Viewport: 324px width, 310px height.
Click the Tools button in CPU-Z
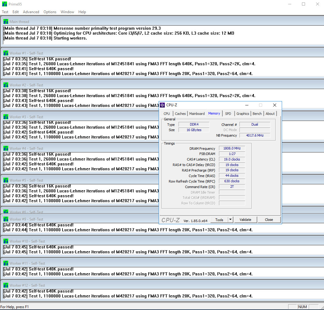tap(219, 220)
